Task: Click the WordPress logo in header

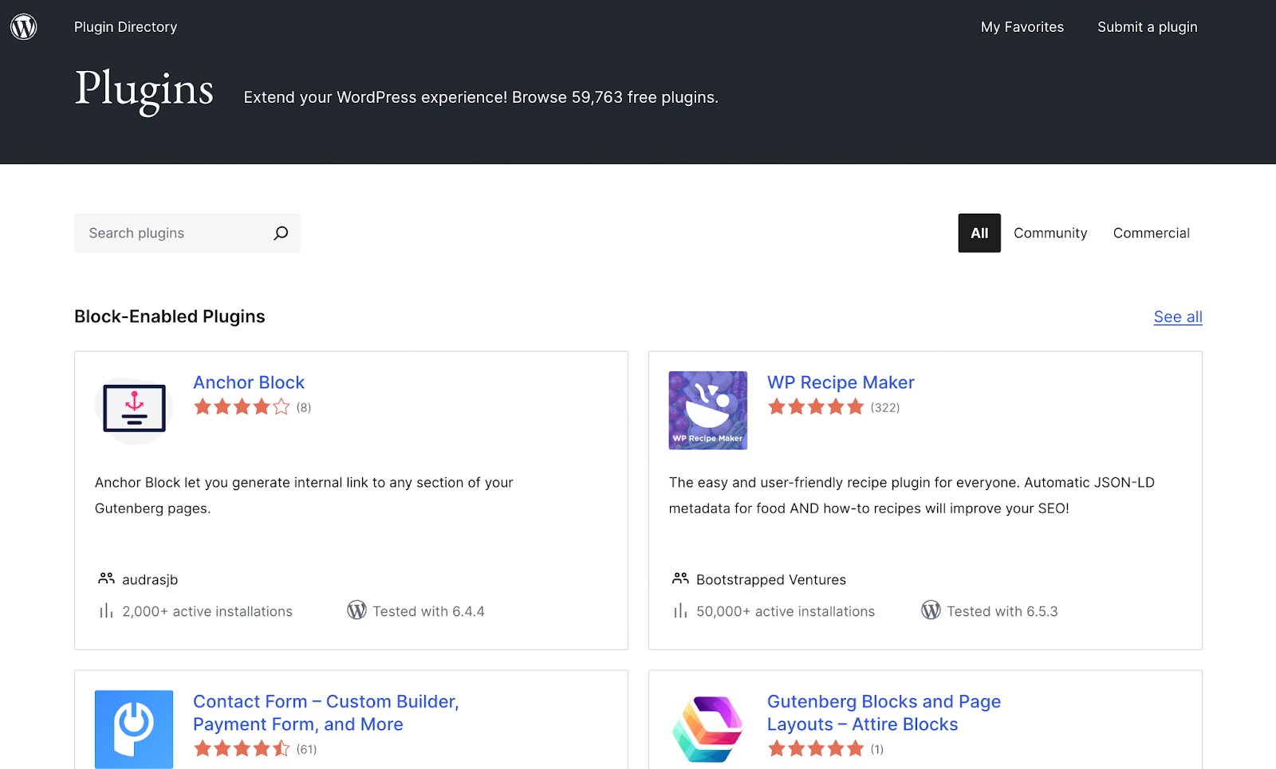Action: 24,27
